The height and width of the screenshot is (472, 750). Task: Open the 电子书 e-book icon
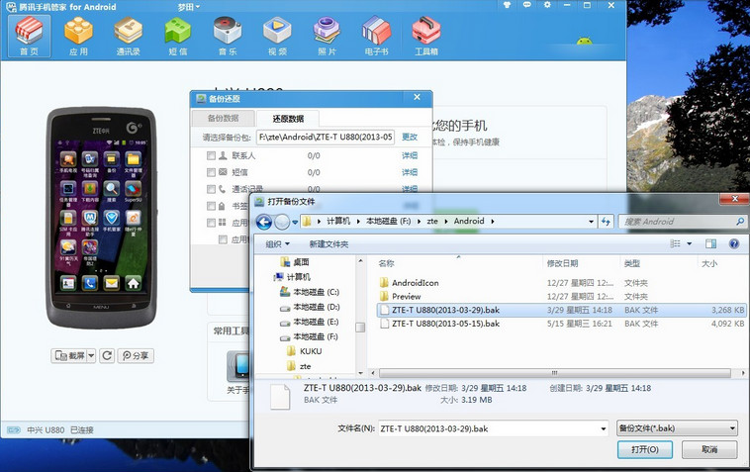376,37
